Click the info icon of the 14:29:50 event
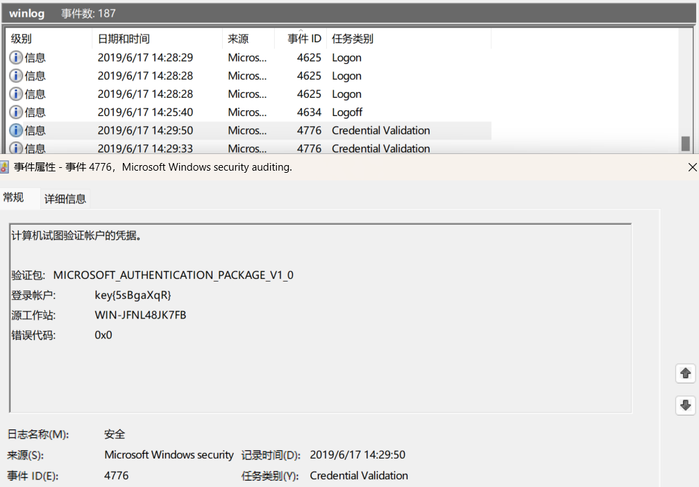Viewport: 699px width, 487px height. [x=16, y=130]
